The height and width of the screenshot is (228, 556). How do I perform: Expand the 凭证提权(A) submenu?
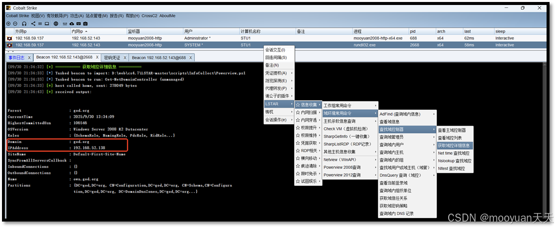coord(279,73)
